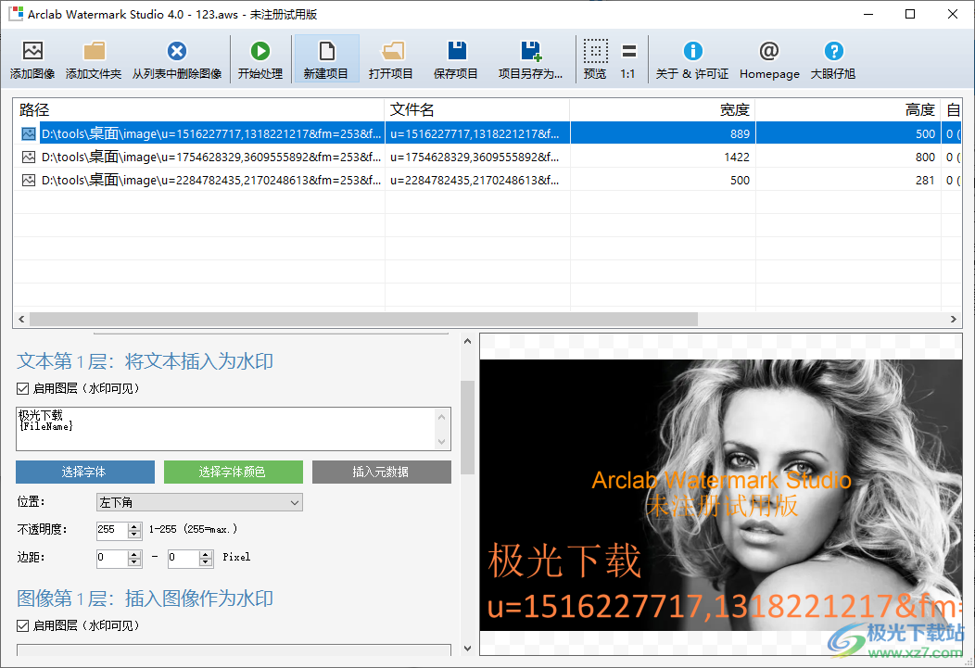Click 从列表中删除图像 remove icon
Screen dimensions: 975x668
[177, 51]
